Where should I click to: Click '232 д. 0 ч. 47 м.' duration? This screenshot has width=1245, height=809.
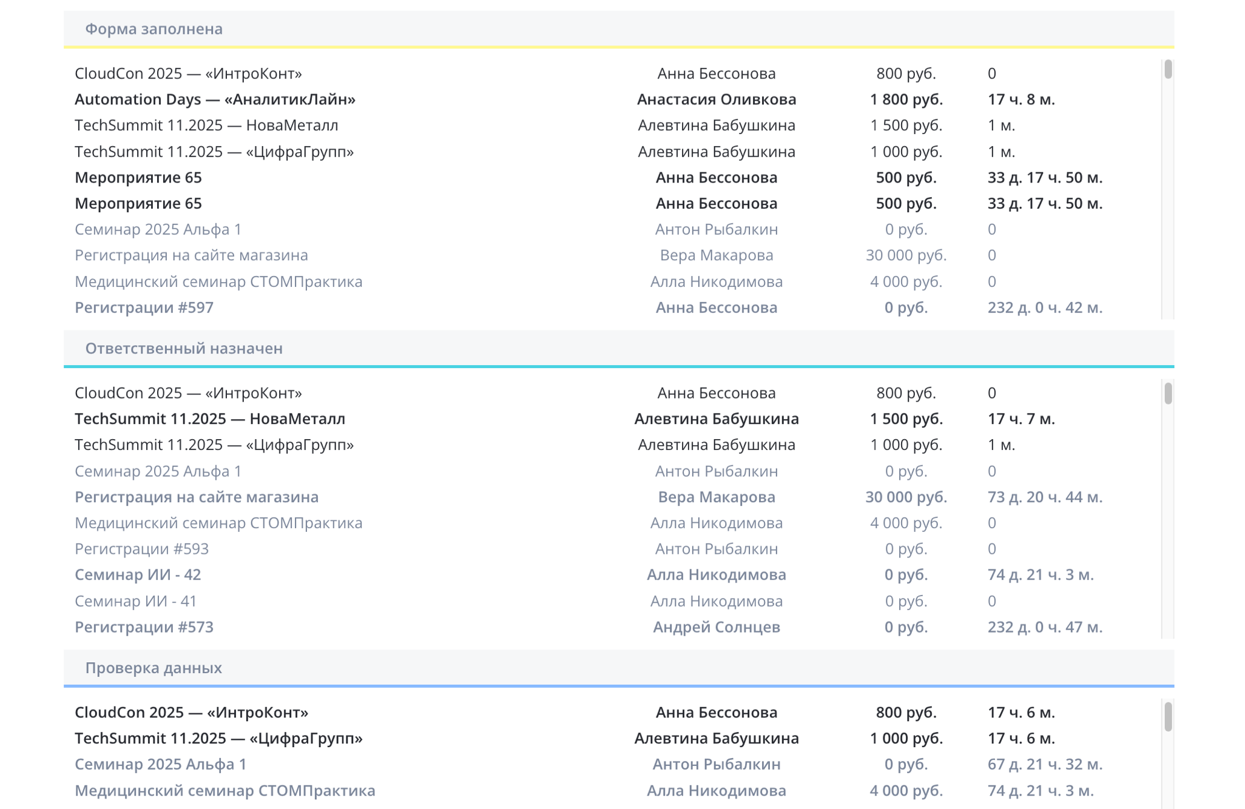click(x=1044, y=627)
